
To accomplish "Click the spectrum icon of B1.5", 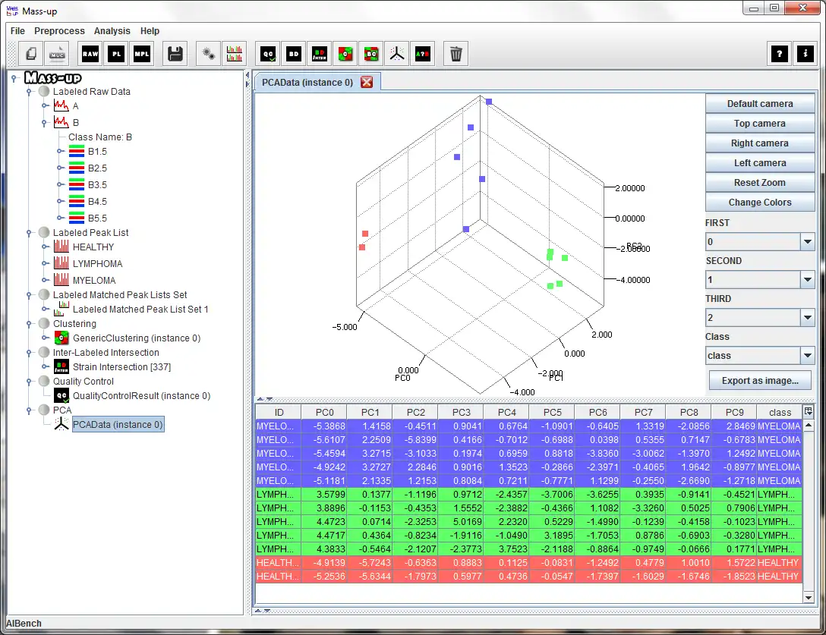I will point(77,152).
